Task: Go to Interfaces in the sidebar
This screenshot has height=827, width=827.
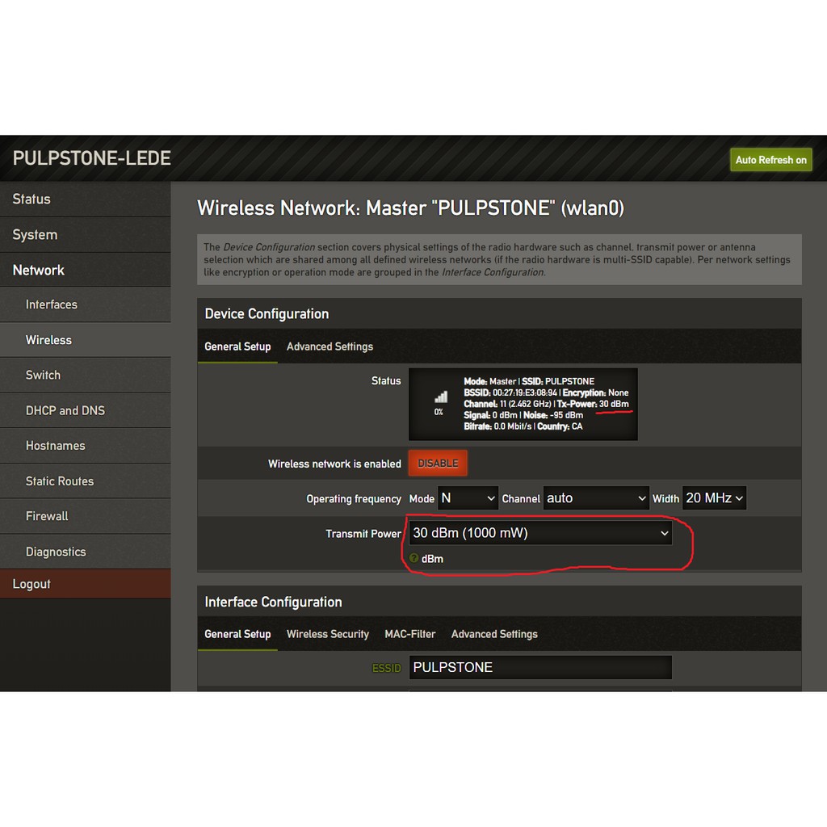Action: click(x=52, y=304)
